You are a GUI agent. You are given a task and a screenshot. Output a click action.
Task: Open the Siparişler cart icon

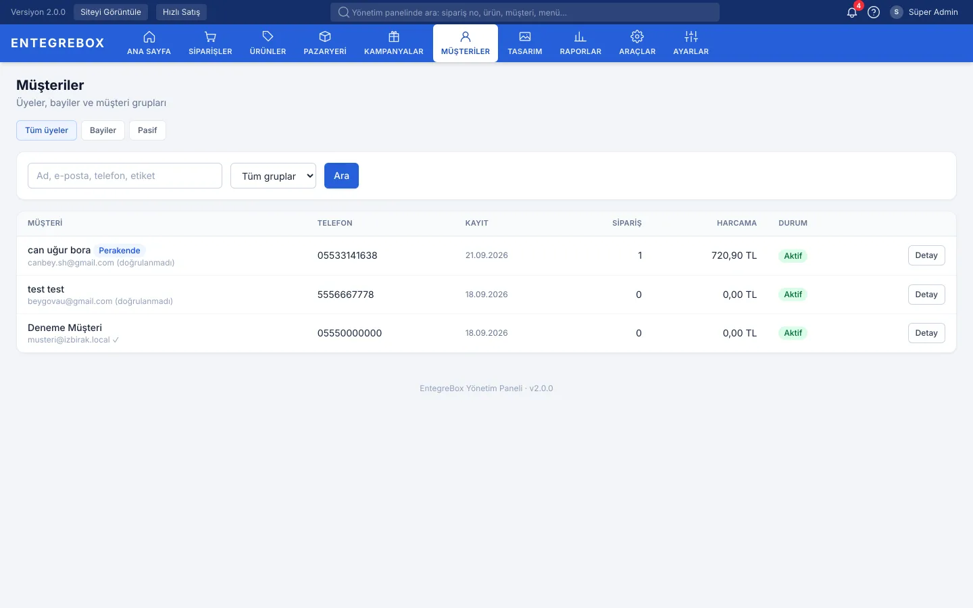[x=210, y=36]
